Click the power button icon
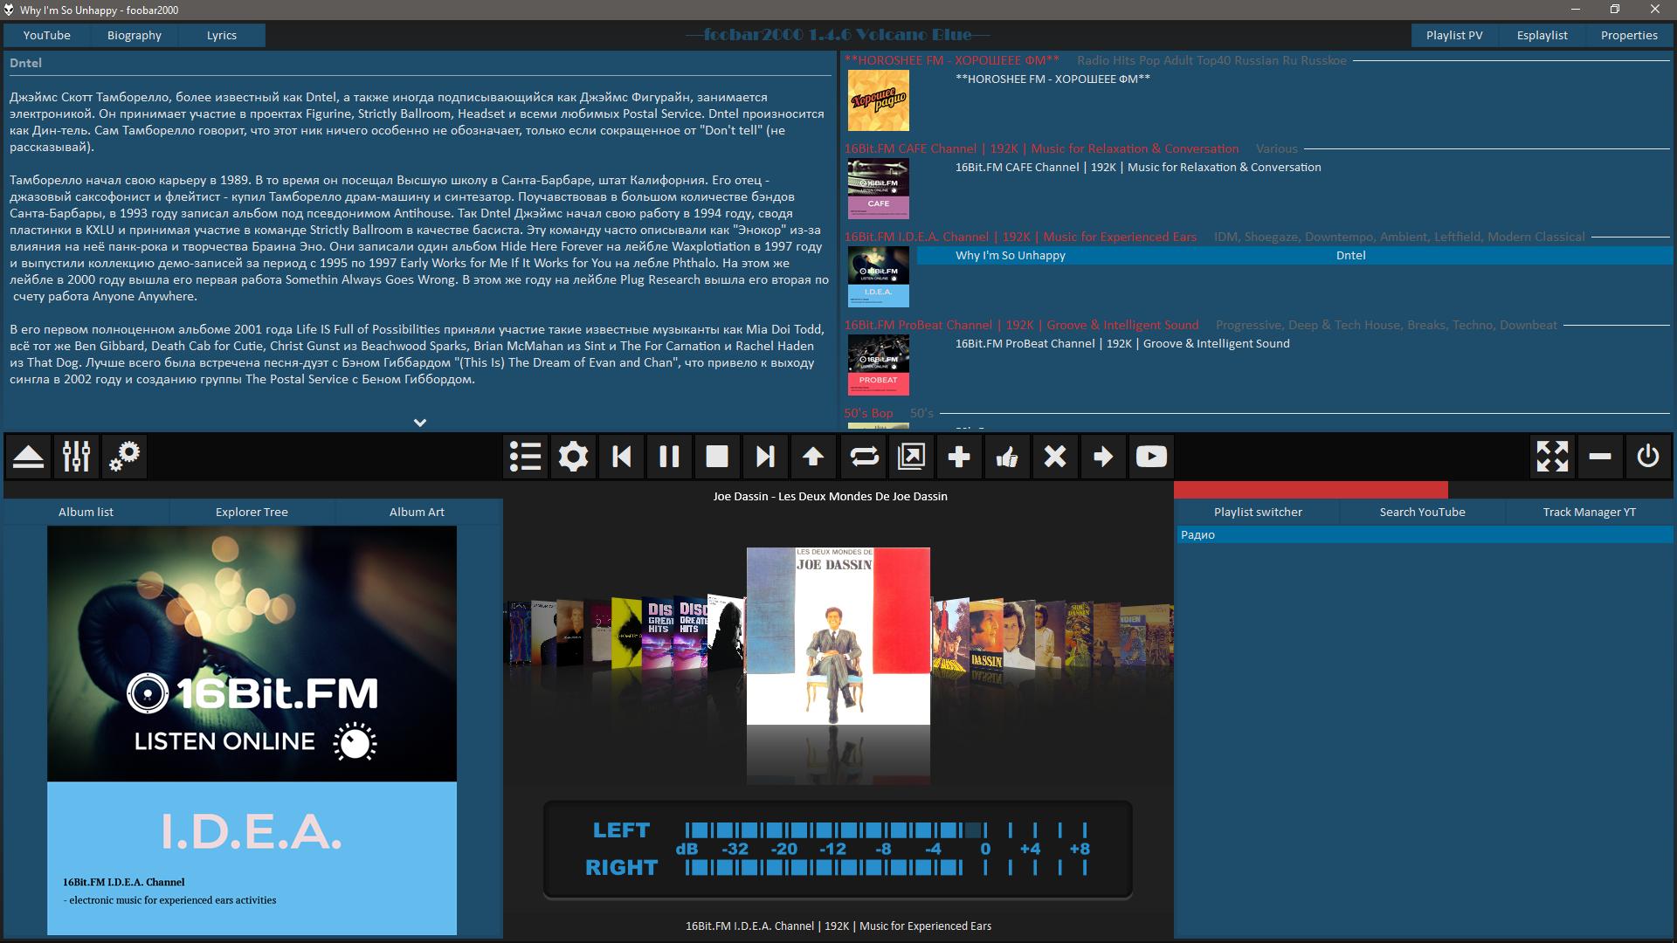Viewport: 1677px width, 943px height. pyautogui.click(x=1648, y=457)
